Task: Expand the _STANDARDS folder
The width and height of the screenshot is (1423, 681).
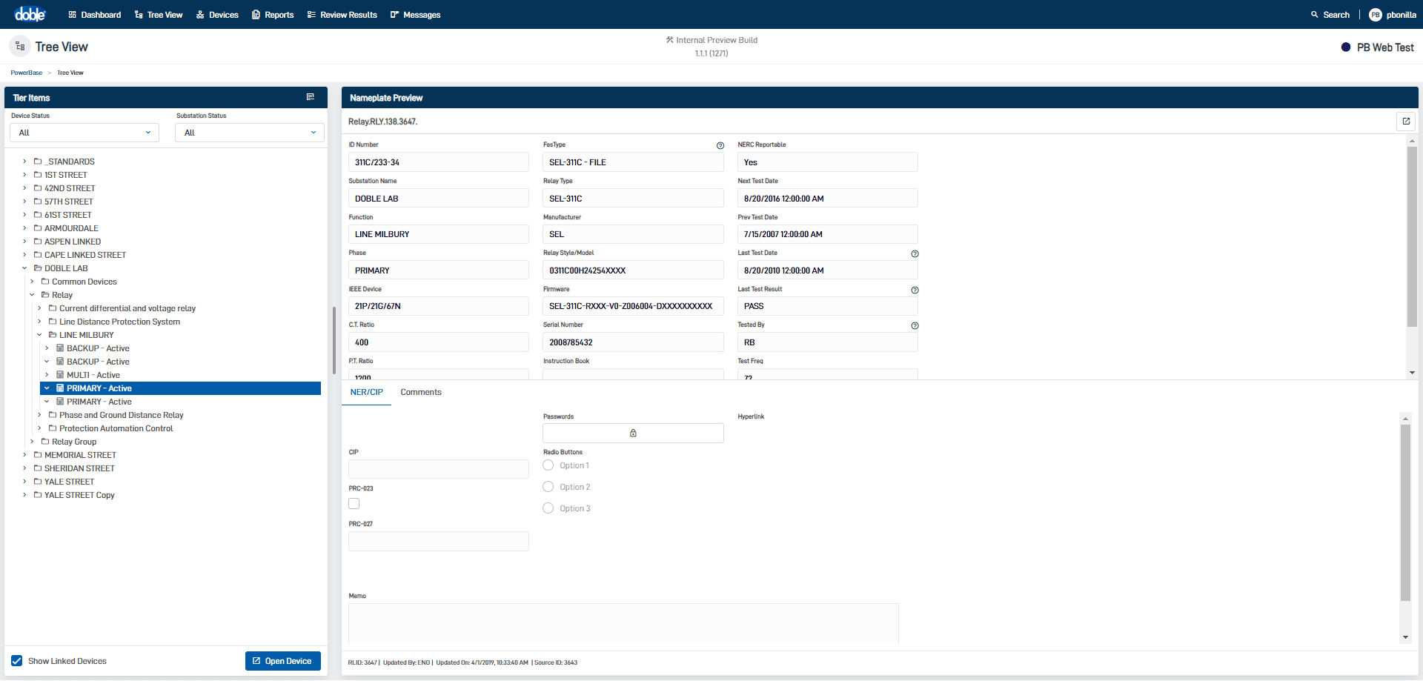Action: pos(24,162)
